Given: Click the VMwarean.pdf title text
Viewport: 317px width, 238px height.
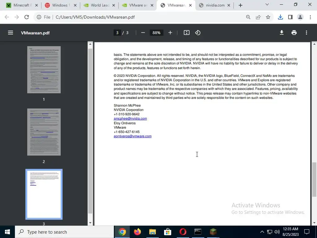Looking at the screenshot, I should click(x=35, y=33).
